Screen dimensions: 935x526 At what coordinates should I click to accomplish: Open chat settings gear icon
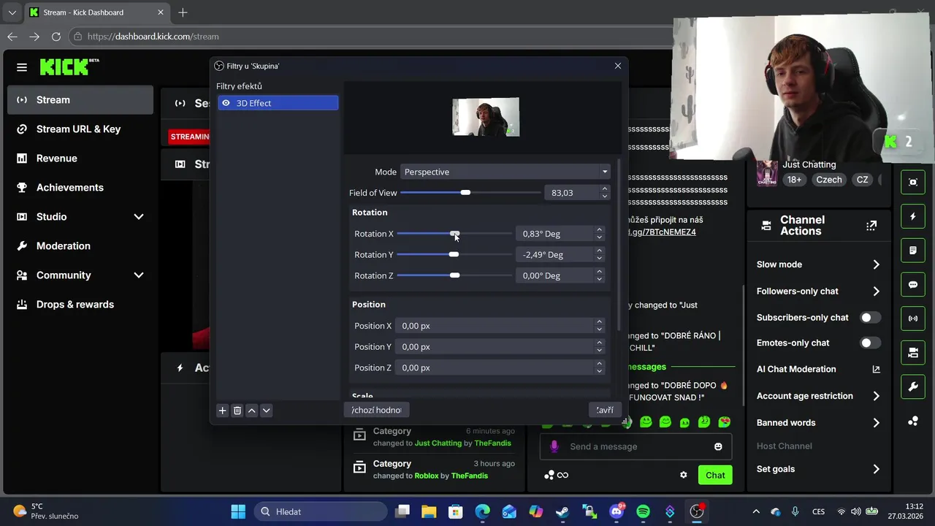coord(684,475)
